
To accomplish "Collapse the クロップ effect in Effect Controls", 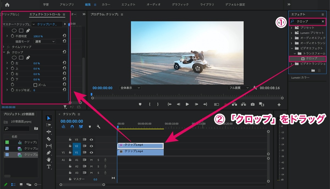I will click(x=4, y=52).
